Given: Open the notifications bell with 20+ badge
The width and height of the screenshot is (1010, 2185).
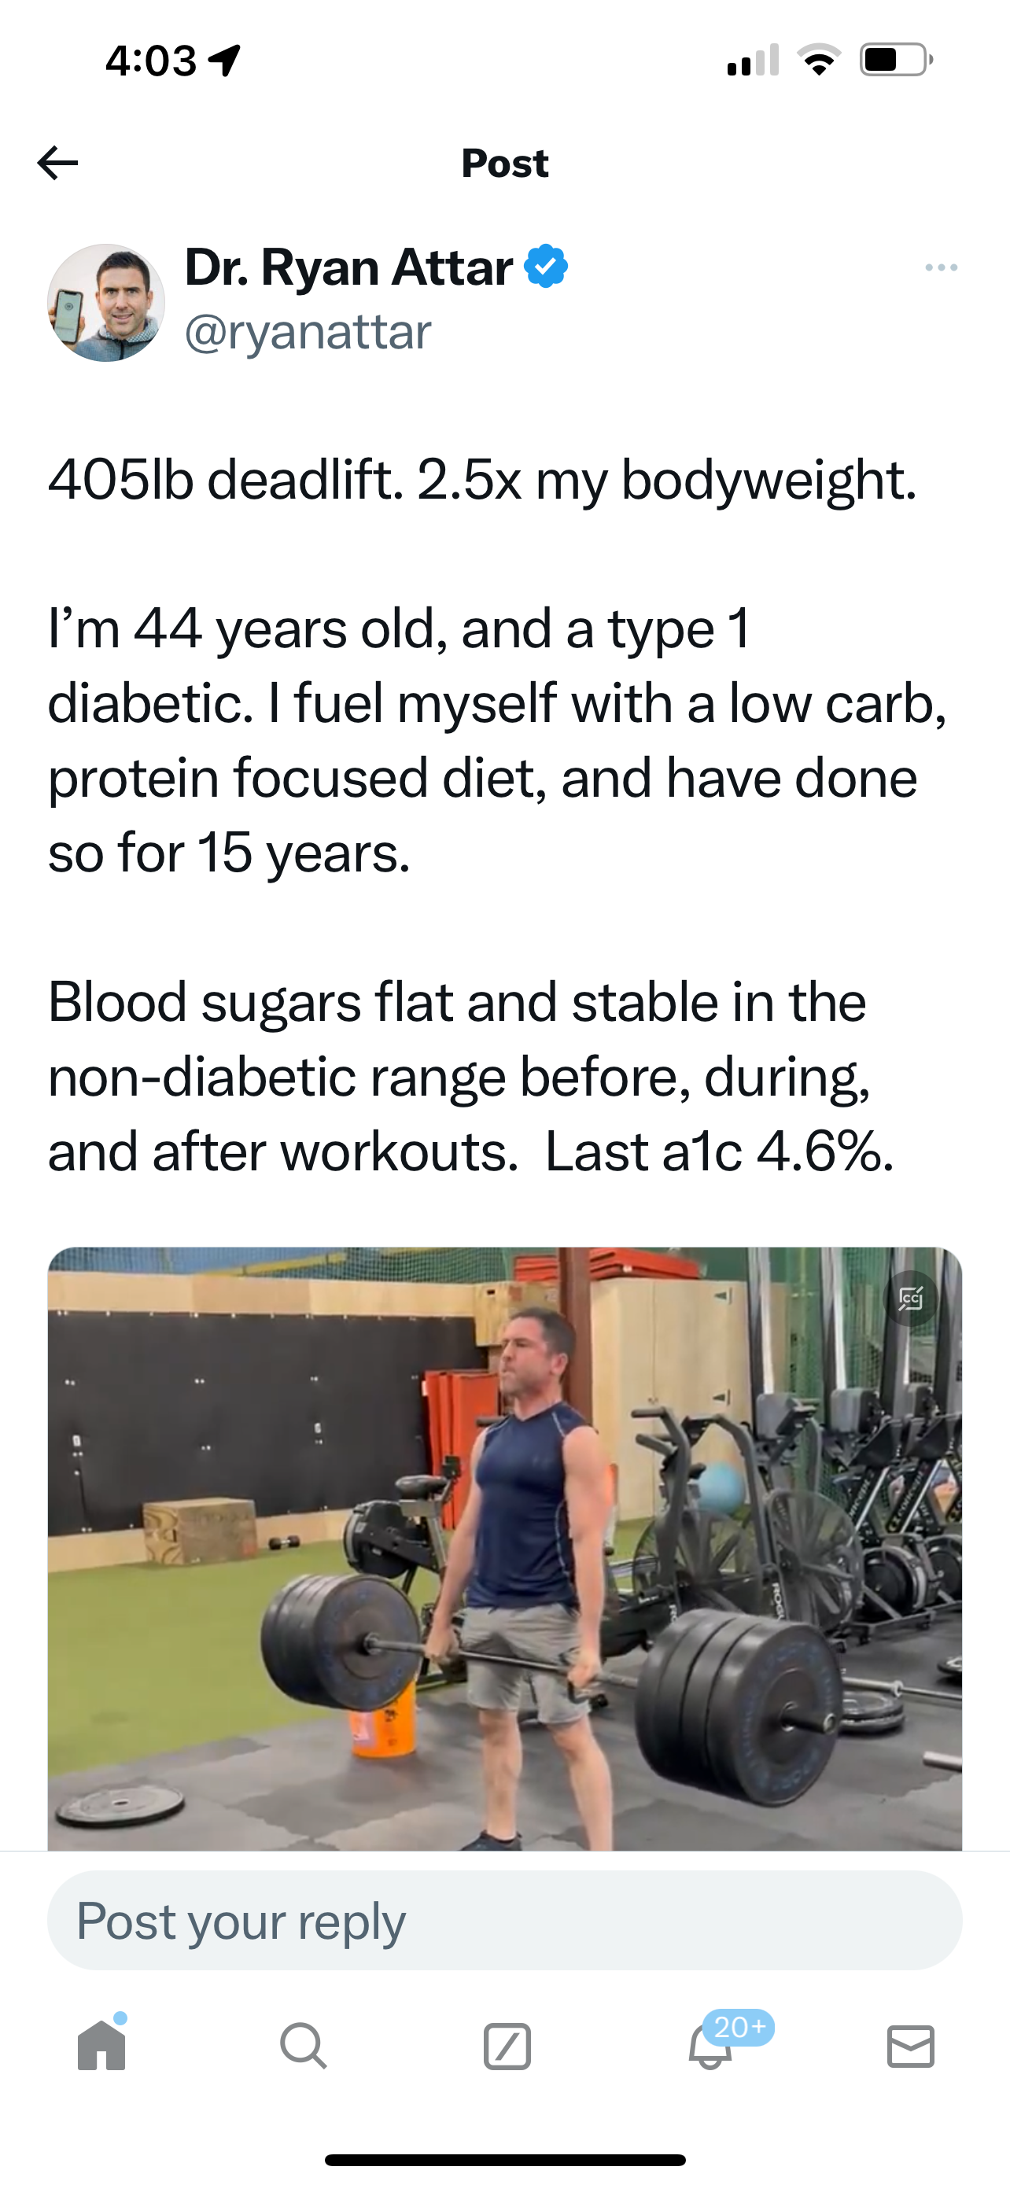Looking at the screenshot, I should point(710,2046).
